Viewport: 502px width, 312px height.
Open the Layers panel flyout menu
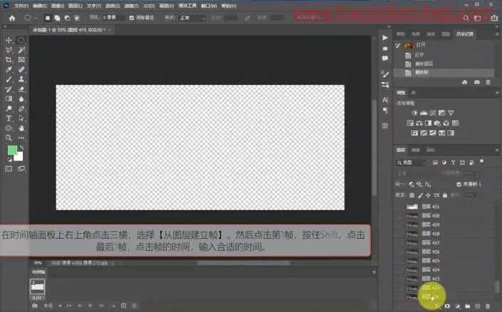pyautogui.click(x=497, y=150)
